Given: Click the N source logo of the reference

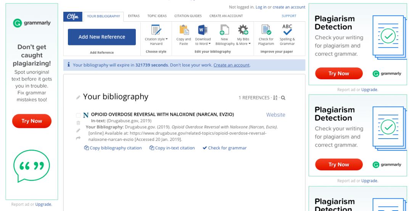Looking at the screenshot, I should pyautogui.click(x=86, y=115).
